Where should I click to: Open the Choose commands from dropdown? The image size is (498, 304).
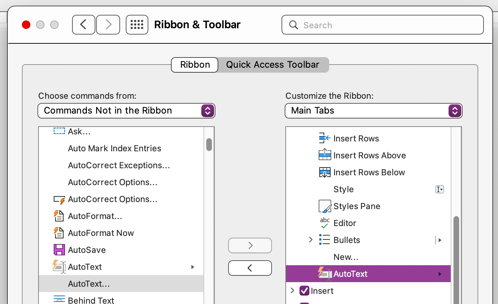tap(126, 111)
